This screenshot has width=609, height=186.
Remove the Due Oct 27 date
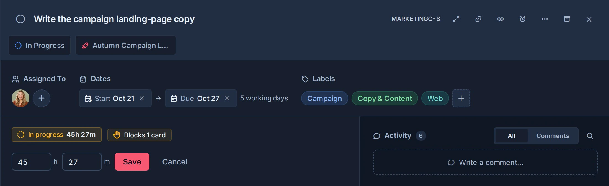pos(227,98)
